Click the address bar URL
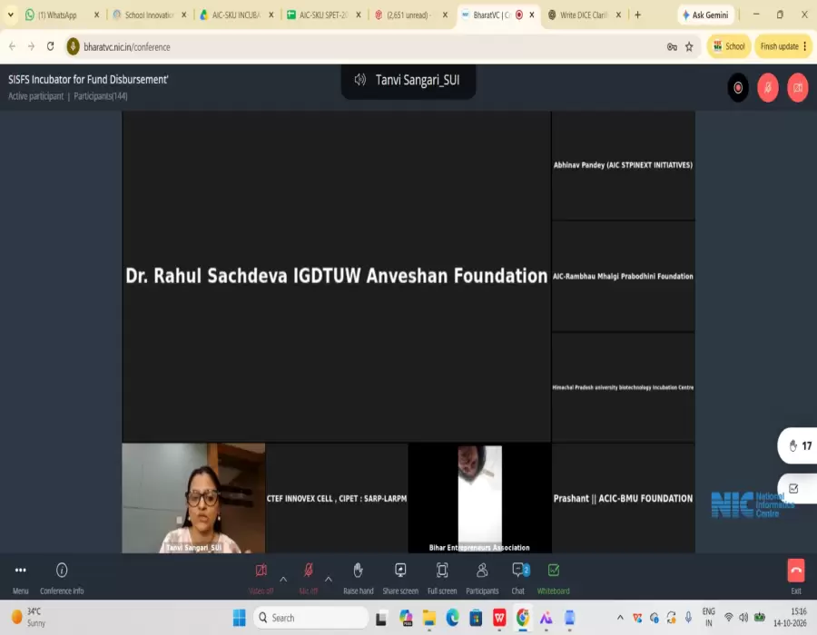This screenshot has height=635, width=817. [126, 47]
